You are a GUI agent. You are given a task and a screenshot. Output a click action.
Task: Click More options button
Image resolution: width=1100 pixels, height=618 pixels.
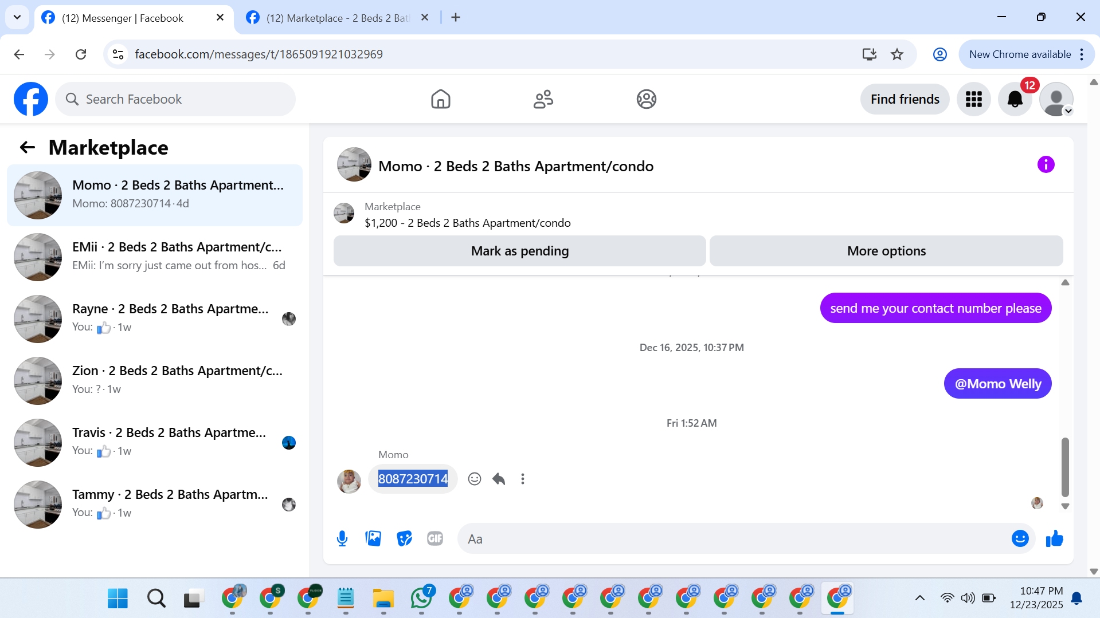tap(886, 251)
